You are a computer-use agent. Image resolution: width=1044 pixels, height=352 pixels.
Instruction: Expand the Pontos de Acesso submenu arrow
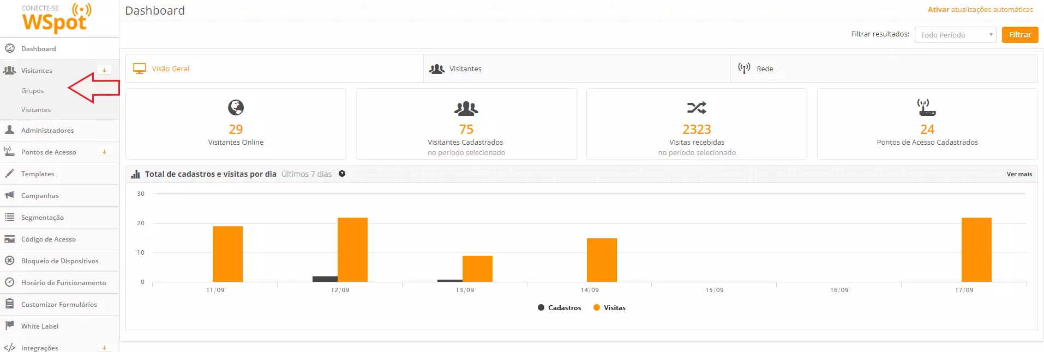(104, 152)
